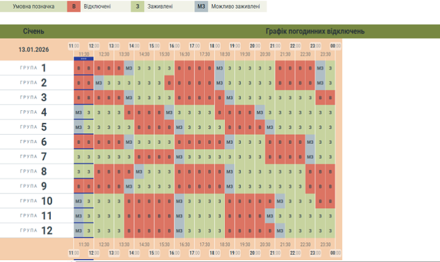Select the Група 7 row label
The width and height of the screenshot is (440, 262).
[34, 156]
